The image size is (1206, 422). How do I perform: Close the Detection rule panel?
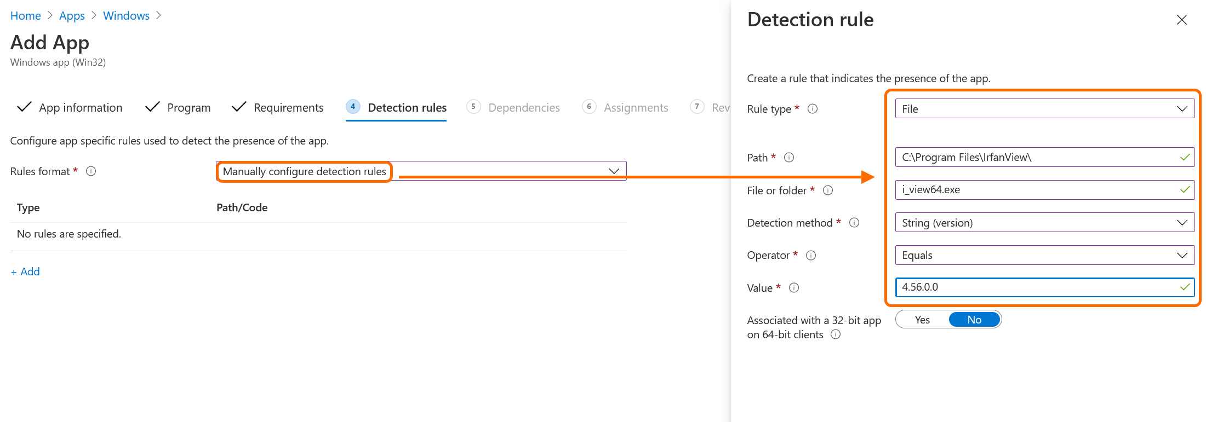(x=1181, y=20)
